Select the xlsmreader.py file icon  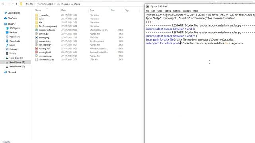pos(37,56)
